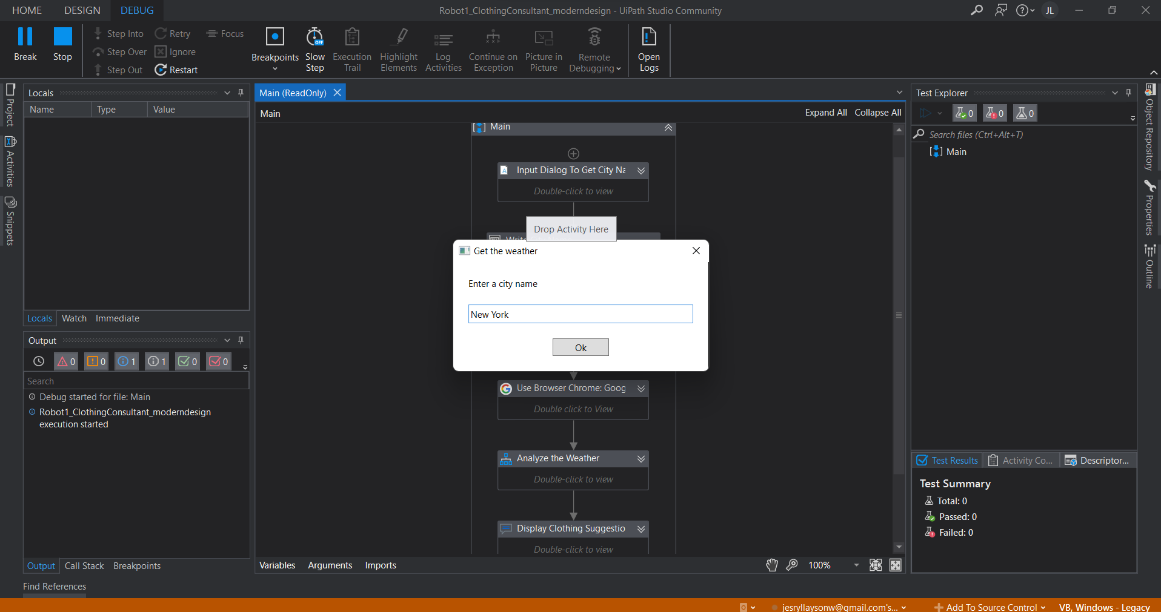Viewport: 1161px width, 612px height.
Task: Toggle Continue on Exception option
Action: click(x=493, y=50)
